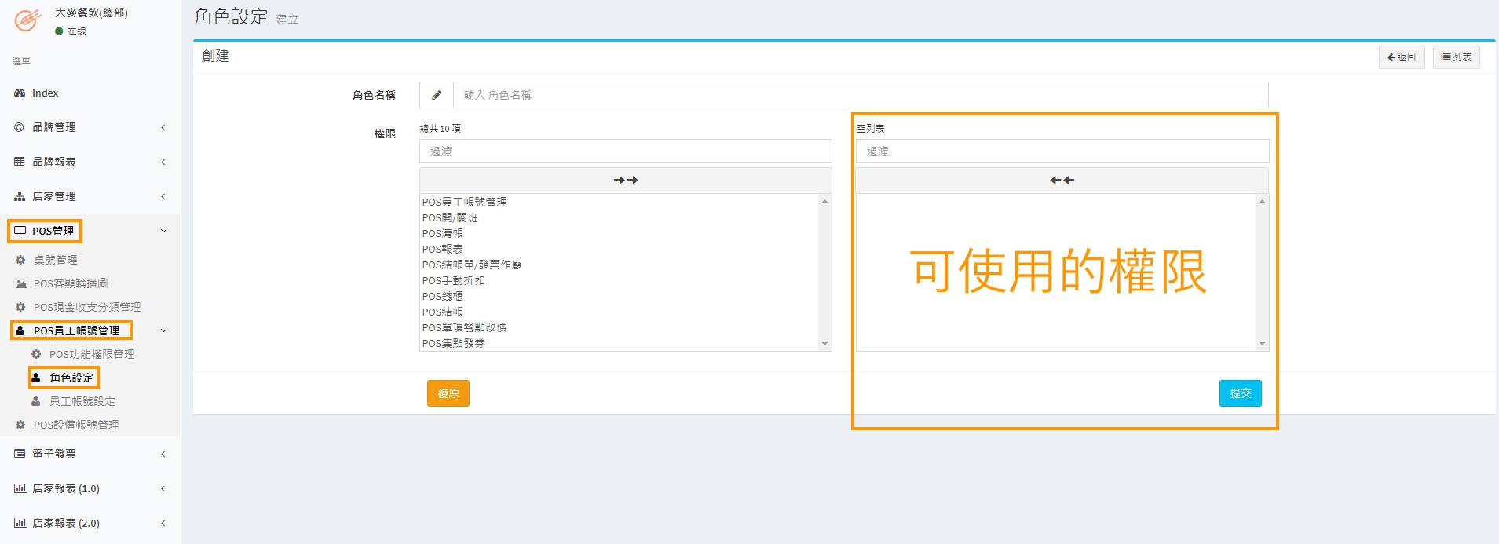Open Index dashboard in sidebar
Screen dimensions: 1499x544
click(45, 93)
